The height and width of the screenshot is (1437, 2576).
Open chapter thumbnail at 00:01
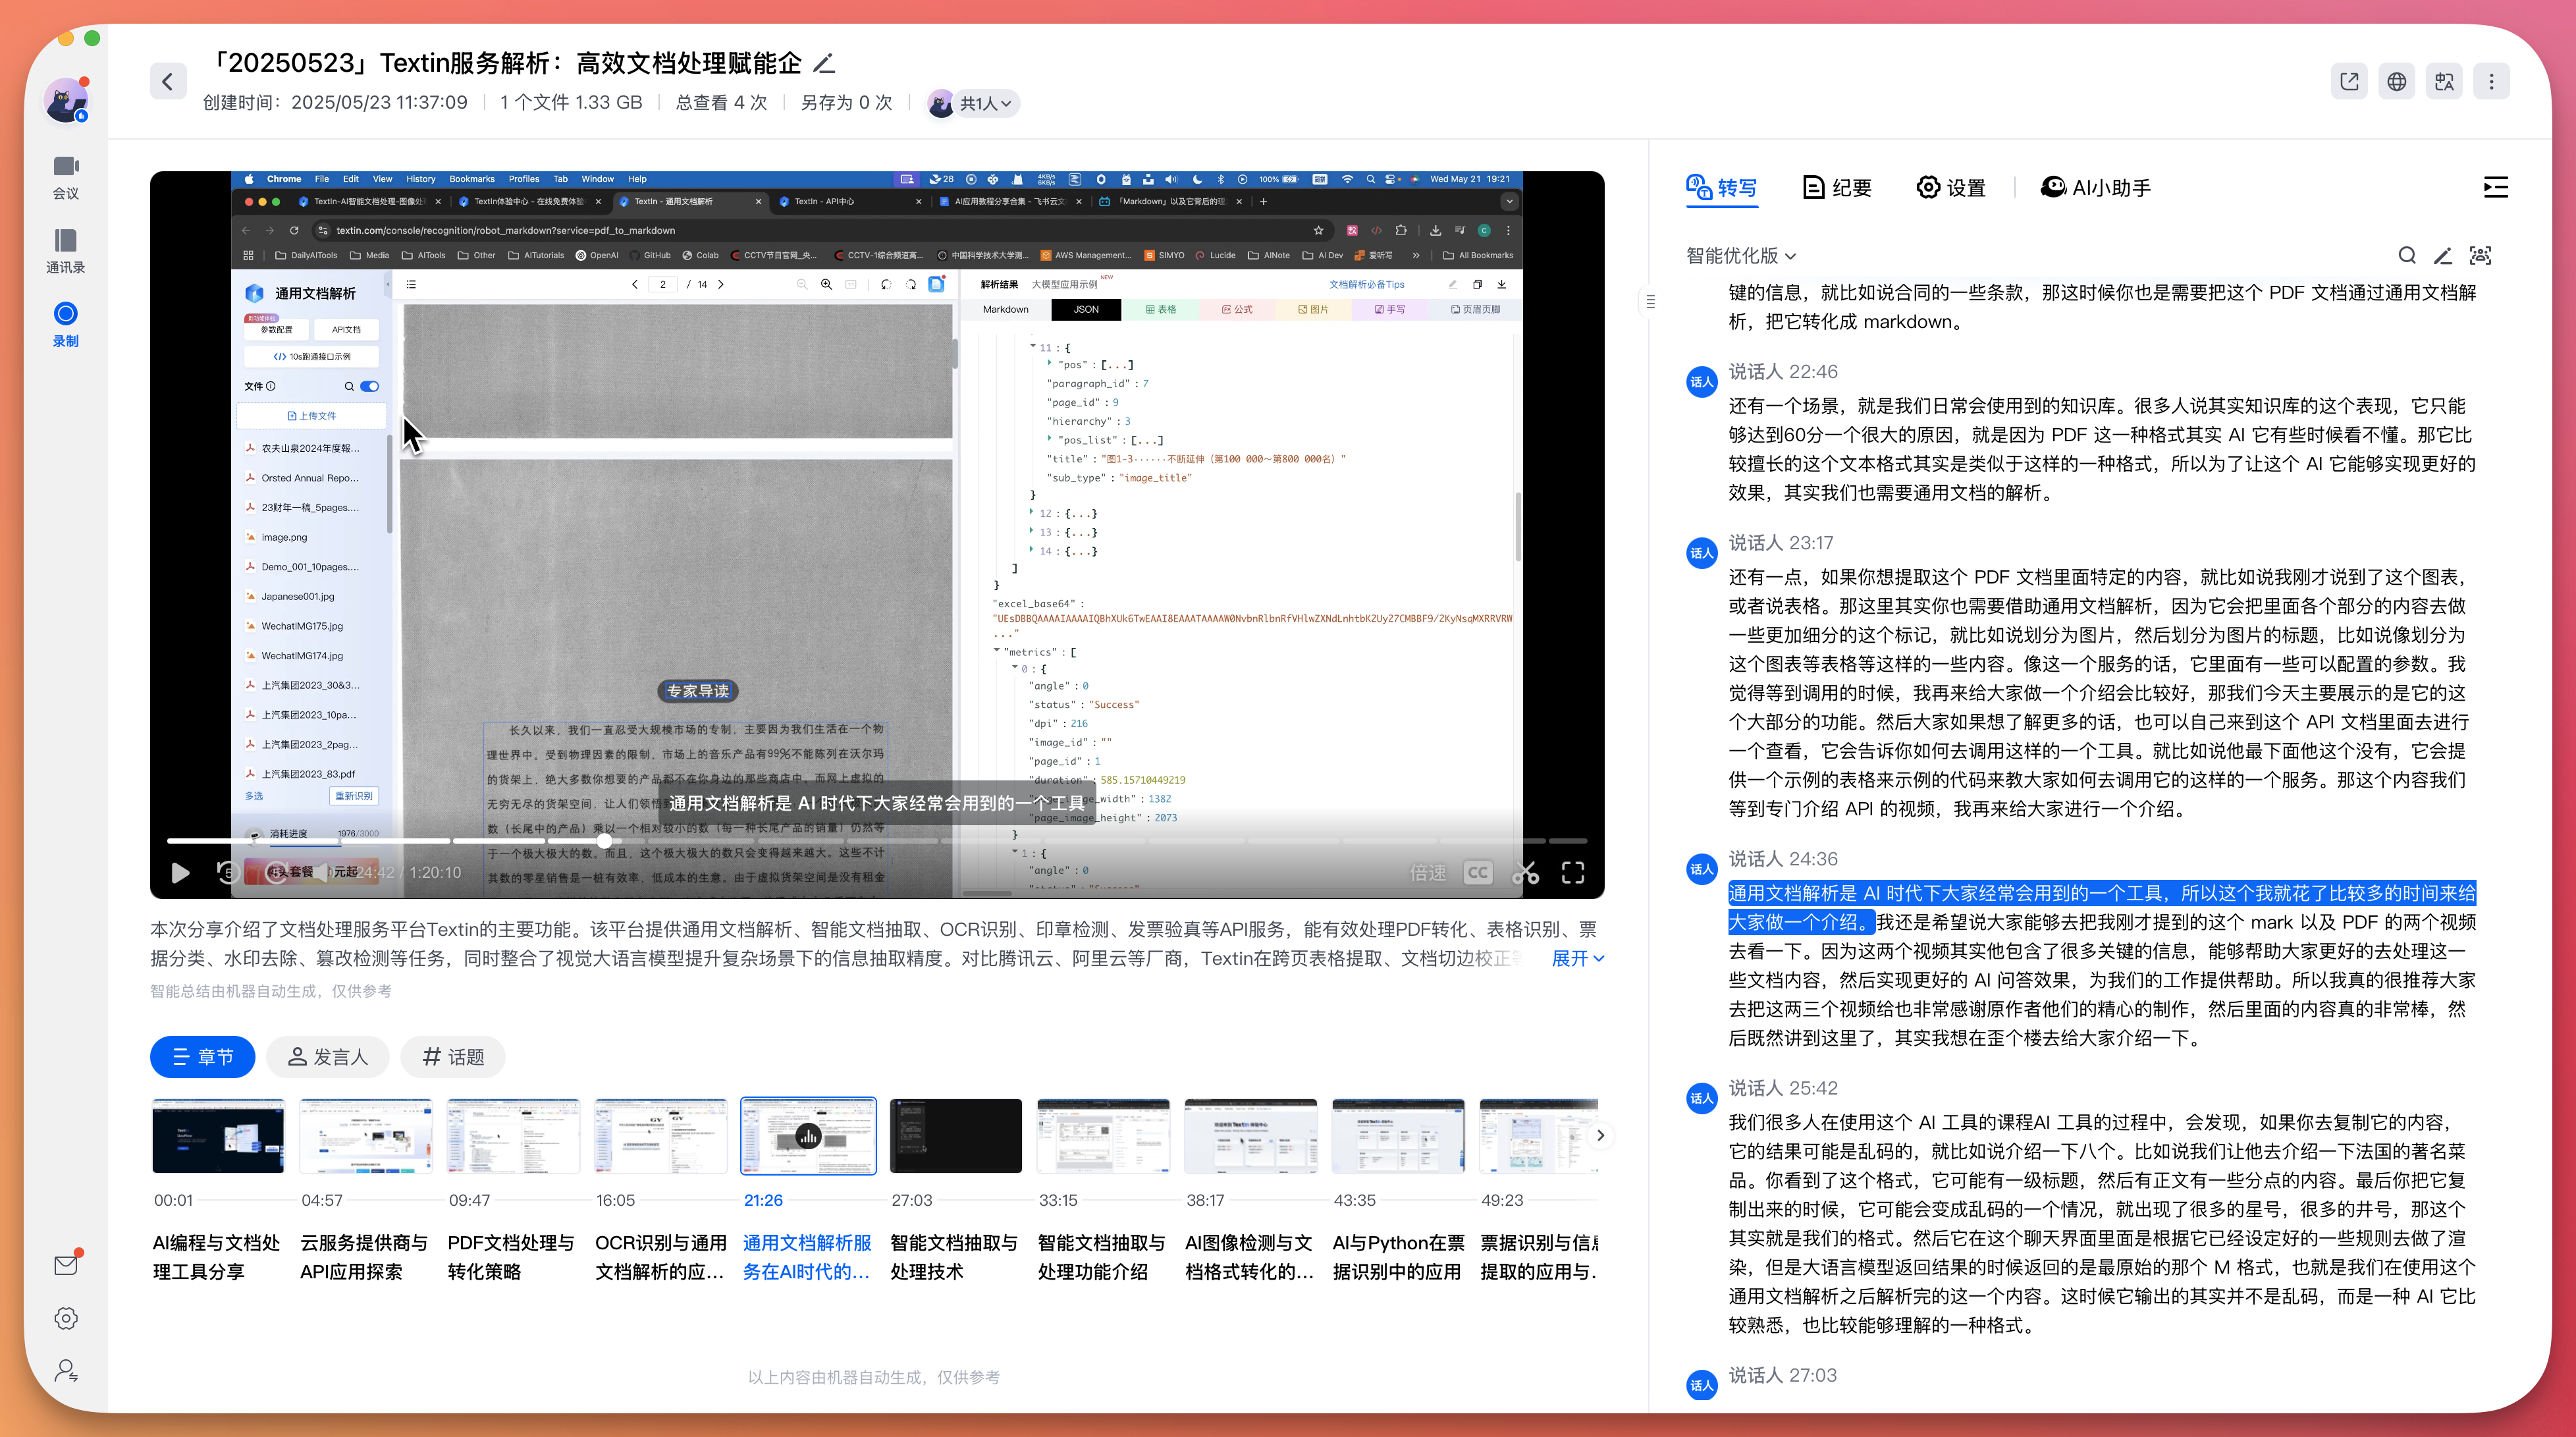point(218,1136)
